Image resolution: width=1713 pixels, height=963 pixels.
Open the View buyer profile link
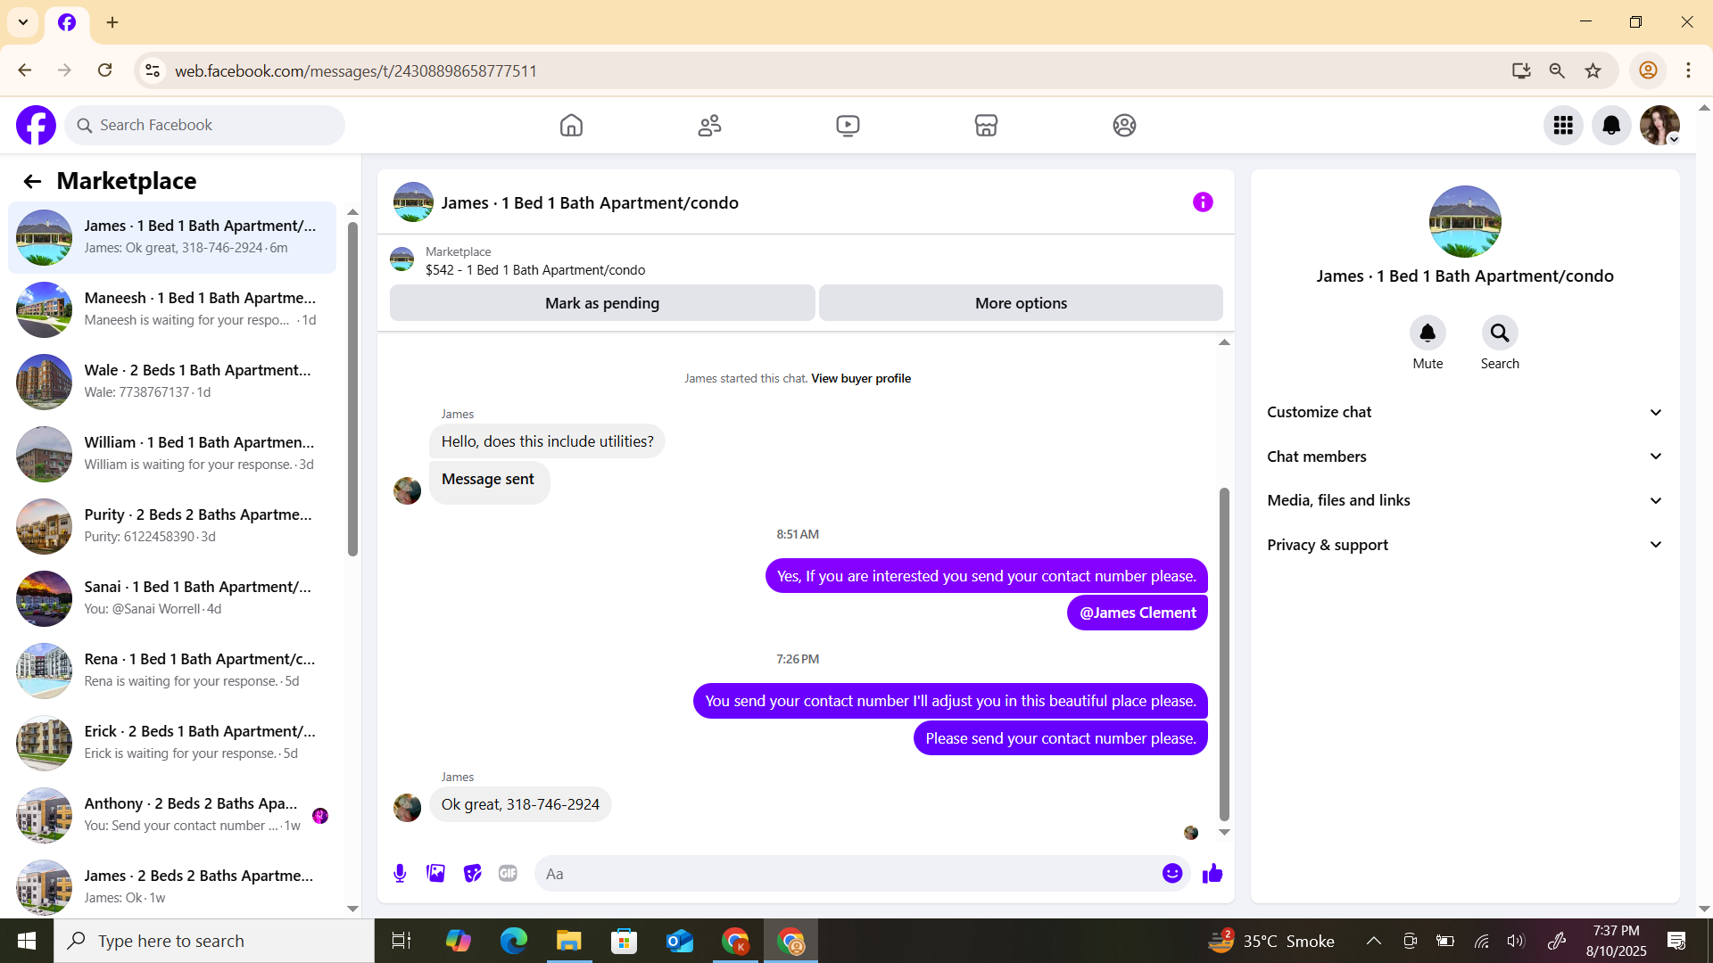tap(861, 378)
